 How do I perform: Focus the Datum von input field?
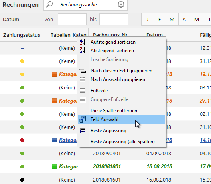(x=72, y=19)
